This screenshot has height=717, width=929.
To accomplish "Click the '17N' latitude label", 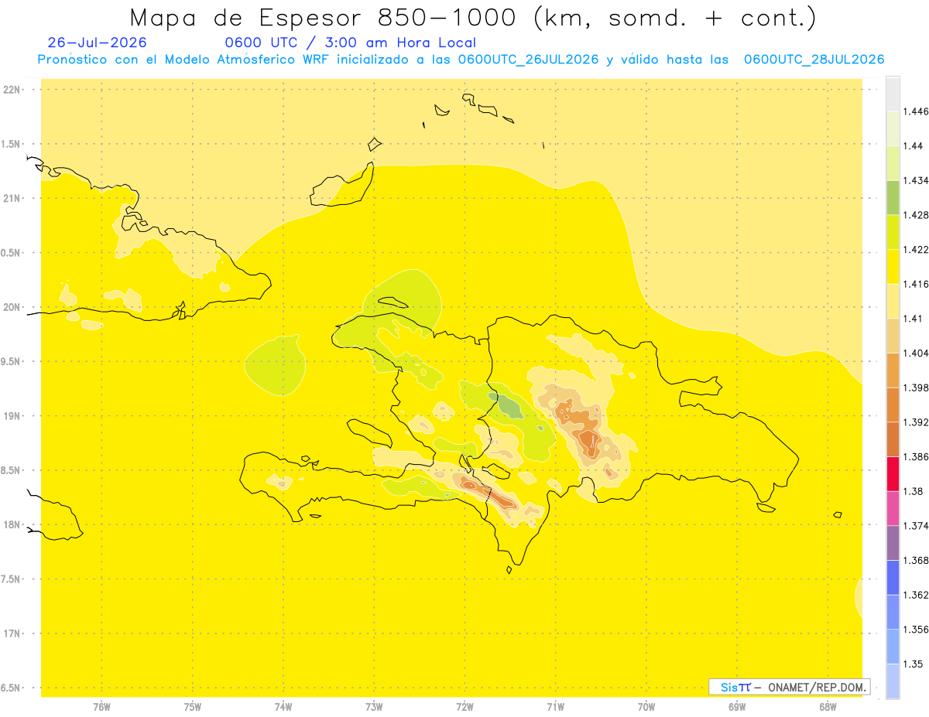I will click(12, 633).
